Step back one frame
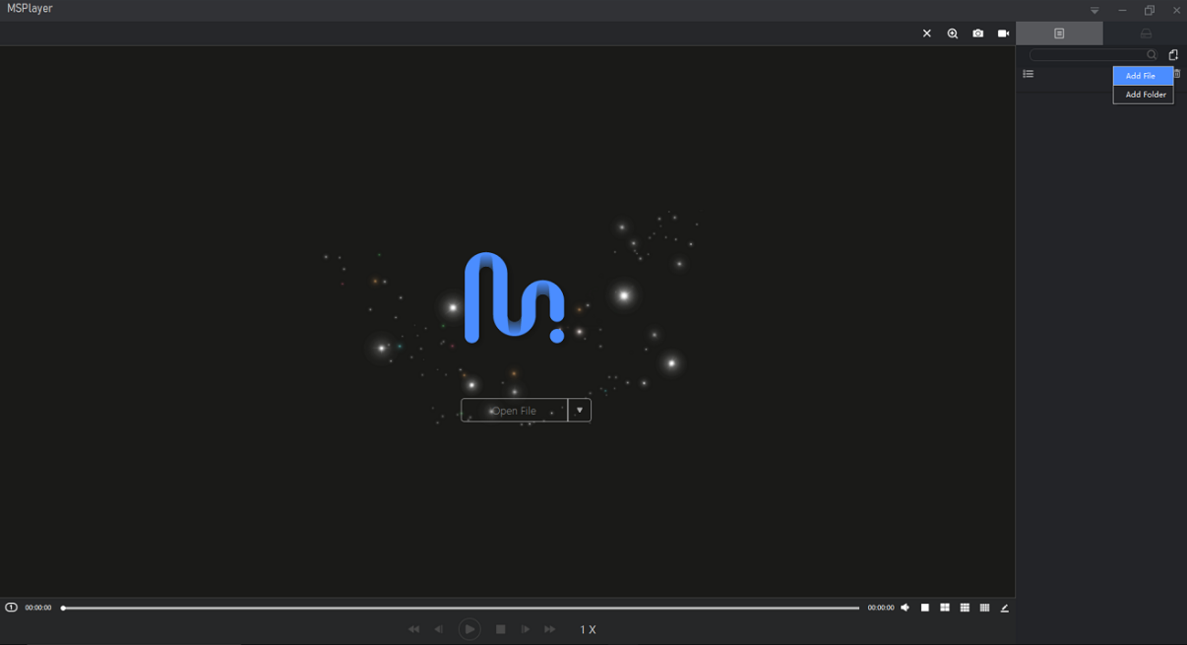The width and height of the screenshot is (1187, 645). pos(439,629)
